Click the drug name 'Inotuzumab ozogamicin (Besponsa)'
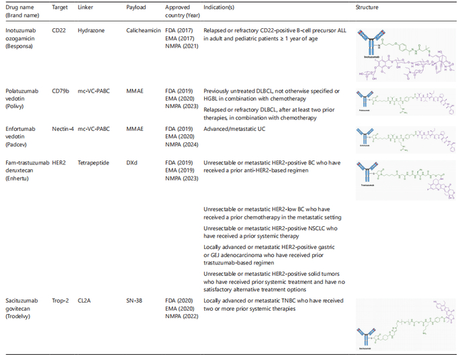Image resolution: width=470 pixels, height=355 pixels. click(x=20, y=38)
